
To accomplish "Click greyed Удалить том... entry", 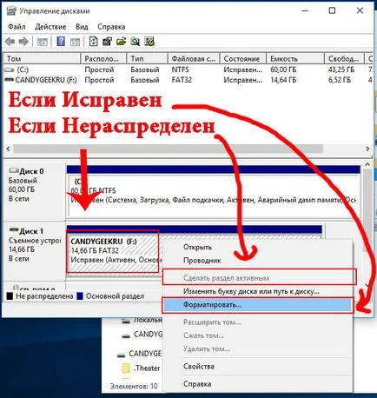I will pyautogui.click(x=207, y=348).
